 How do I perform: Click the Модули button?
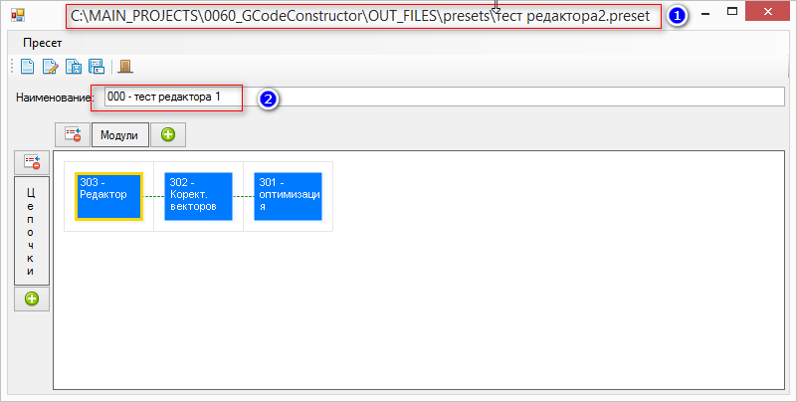119,134
